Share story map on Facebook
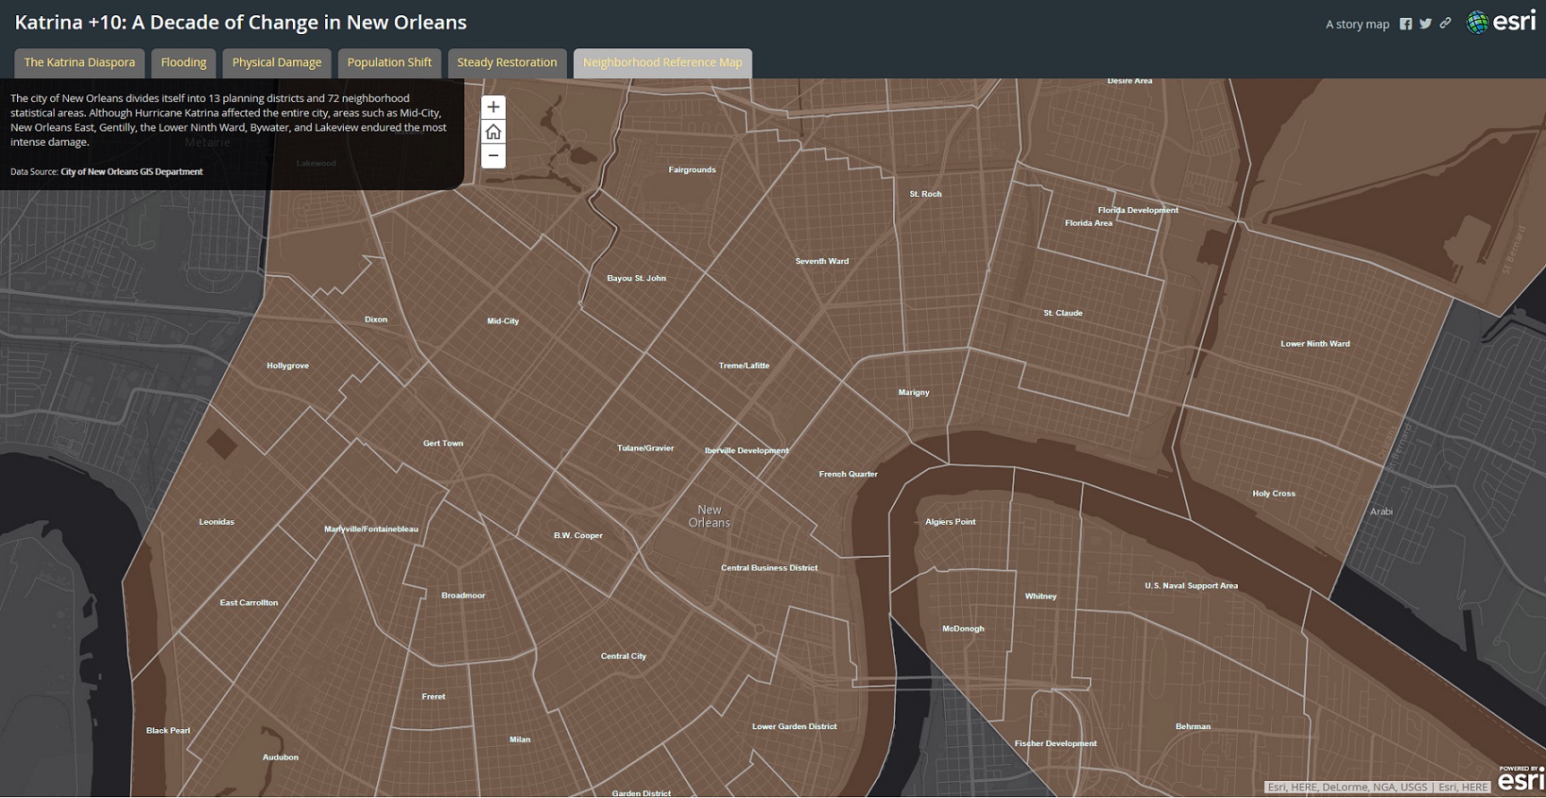Image resolution: width=1546 pixels, height=798 pixels. (x=1405, y=24)
